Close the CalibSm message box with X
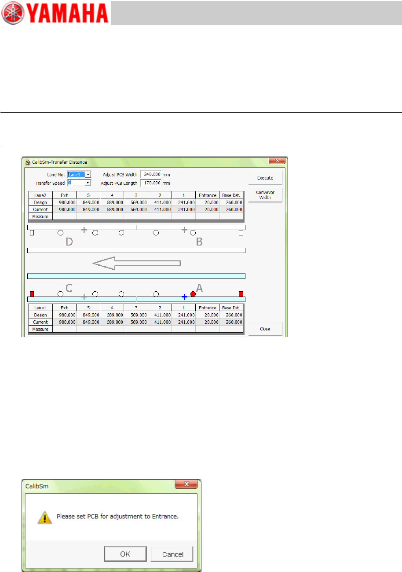This screenshot has height=572, width=402. coord(186,484)
